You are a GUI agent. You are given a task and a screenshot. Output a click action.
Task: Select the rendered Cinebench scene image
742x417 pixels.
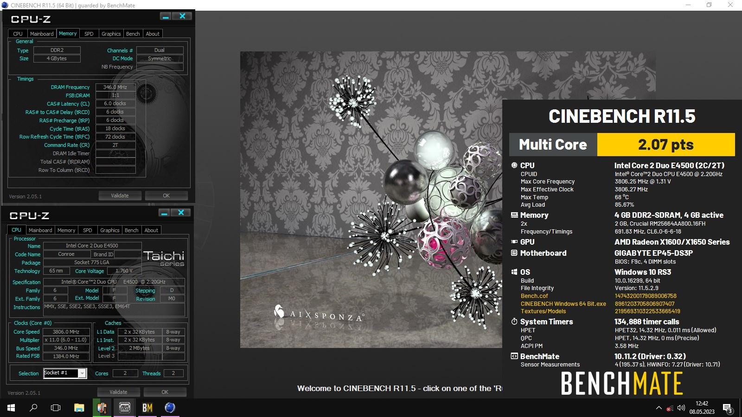pos(371,199)
